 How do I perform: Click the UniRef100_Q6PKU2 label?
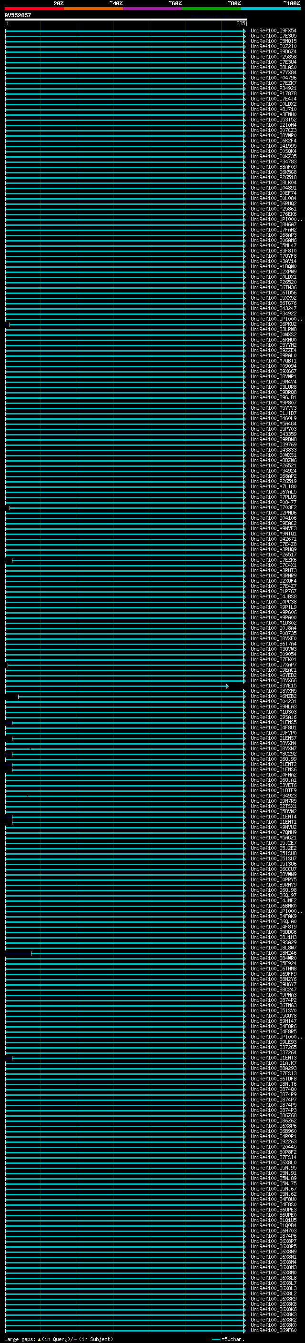pos(273,324)
